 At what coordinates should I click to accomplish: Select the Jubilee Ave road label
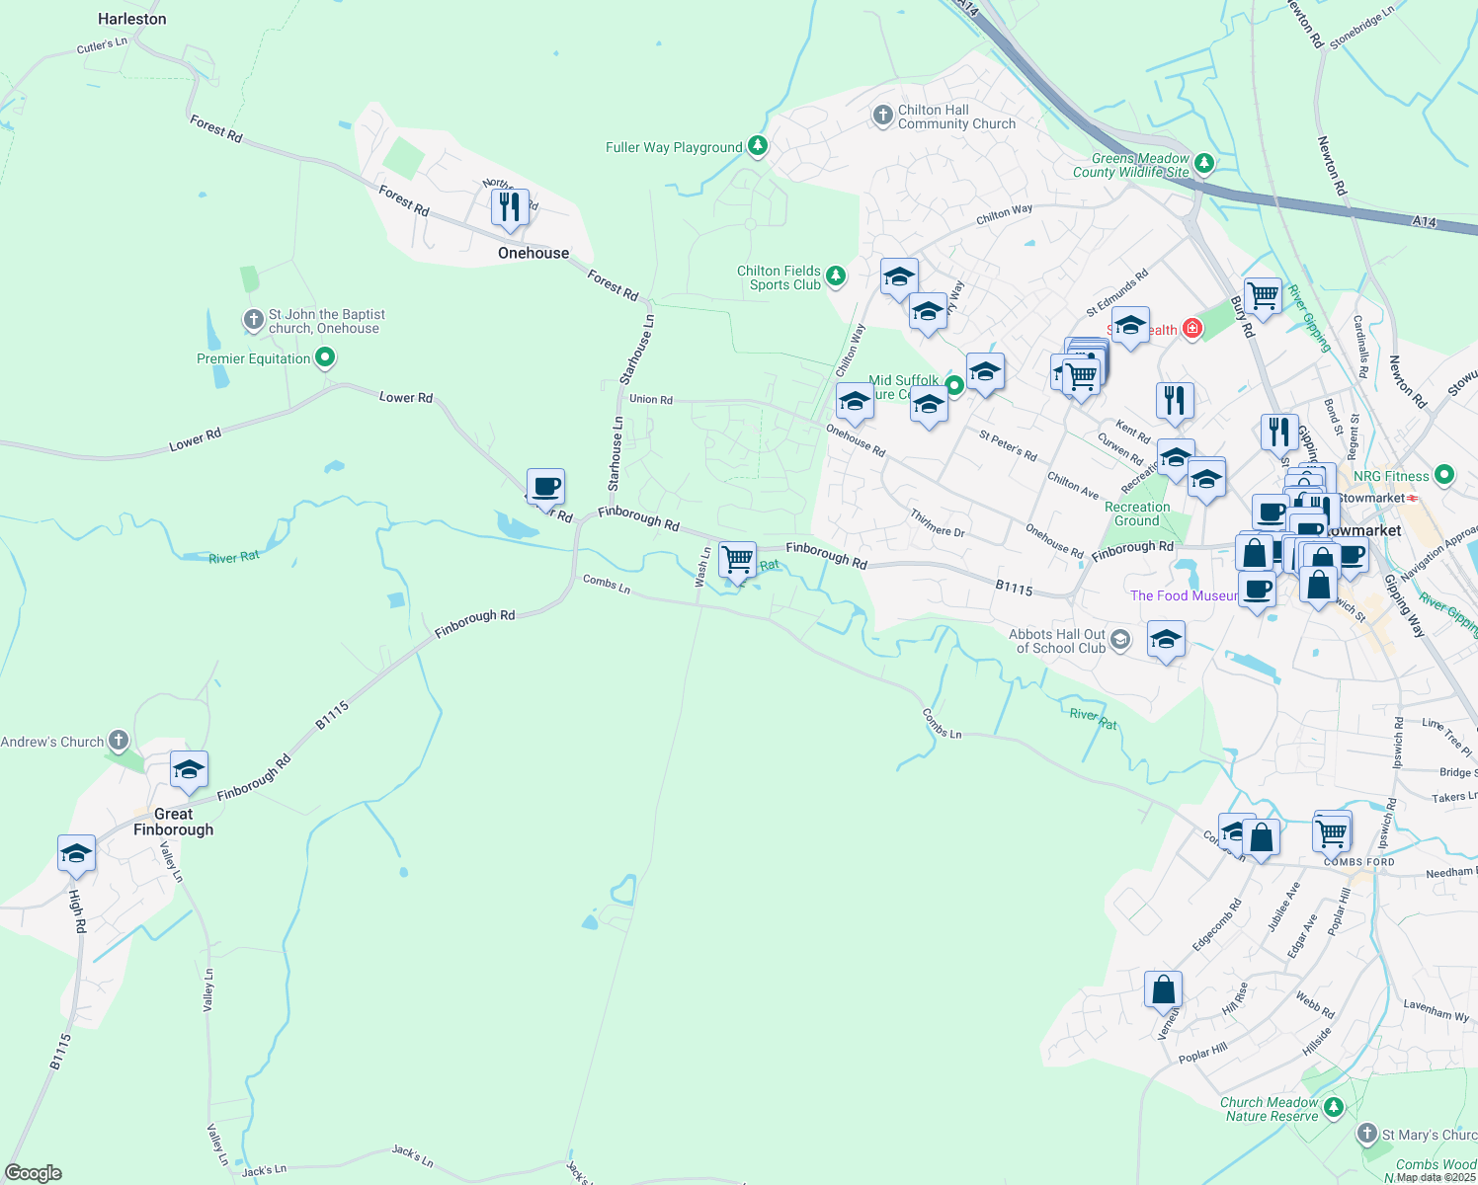click(1284, 907)
